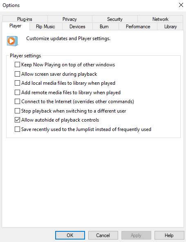Enable Connect to the Internet option

click(17, 102)
